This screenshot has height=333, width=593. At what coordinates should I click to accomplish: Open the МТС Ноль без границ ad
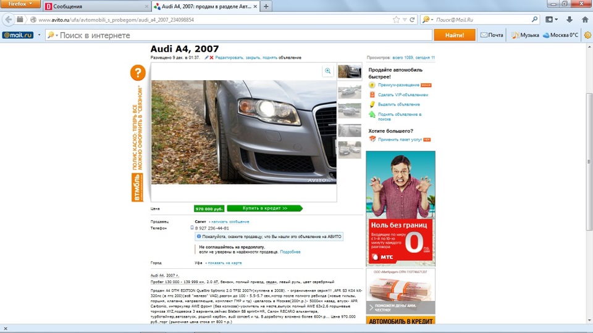(x=400, y=208)
